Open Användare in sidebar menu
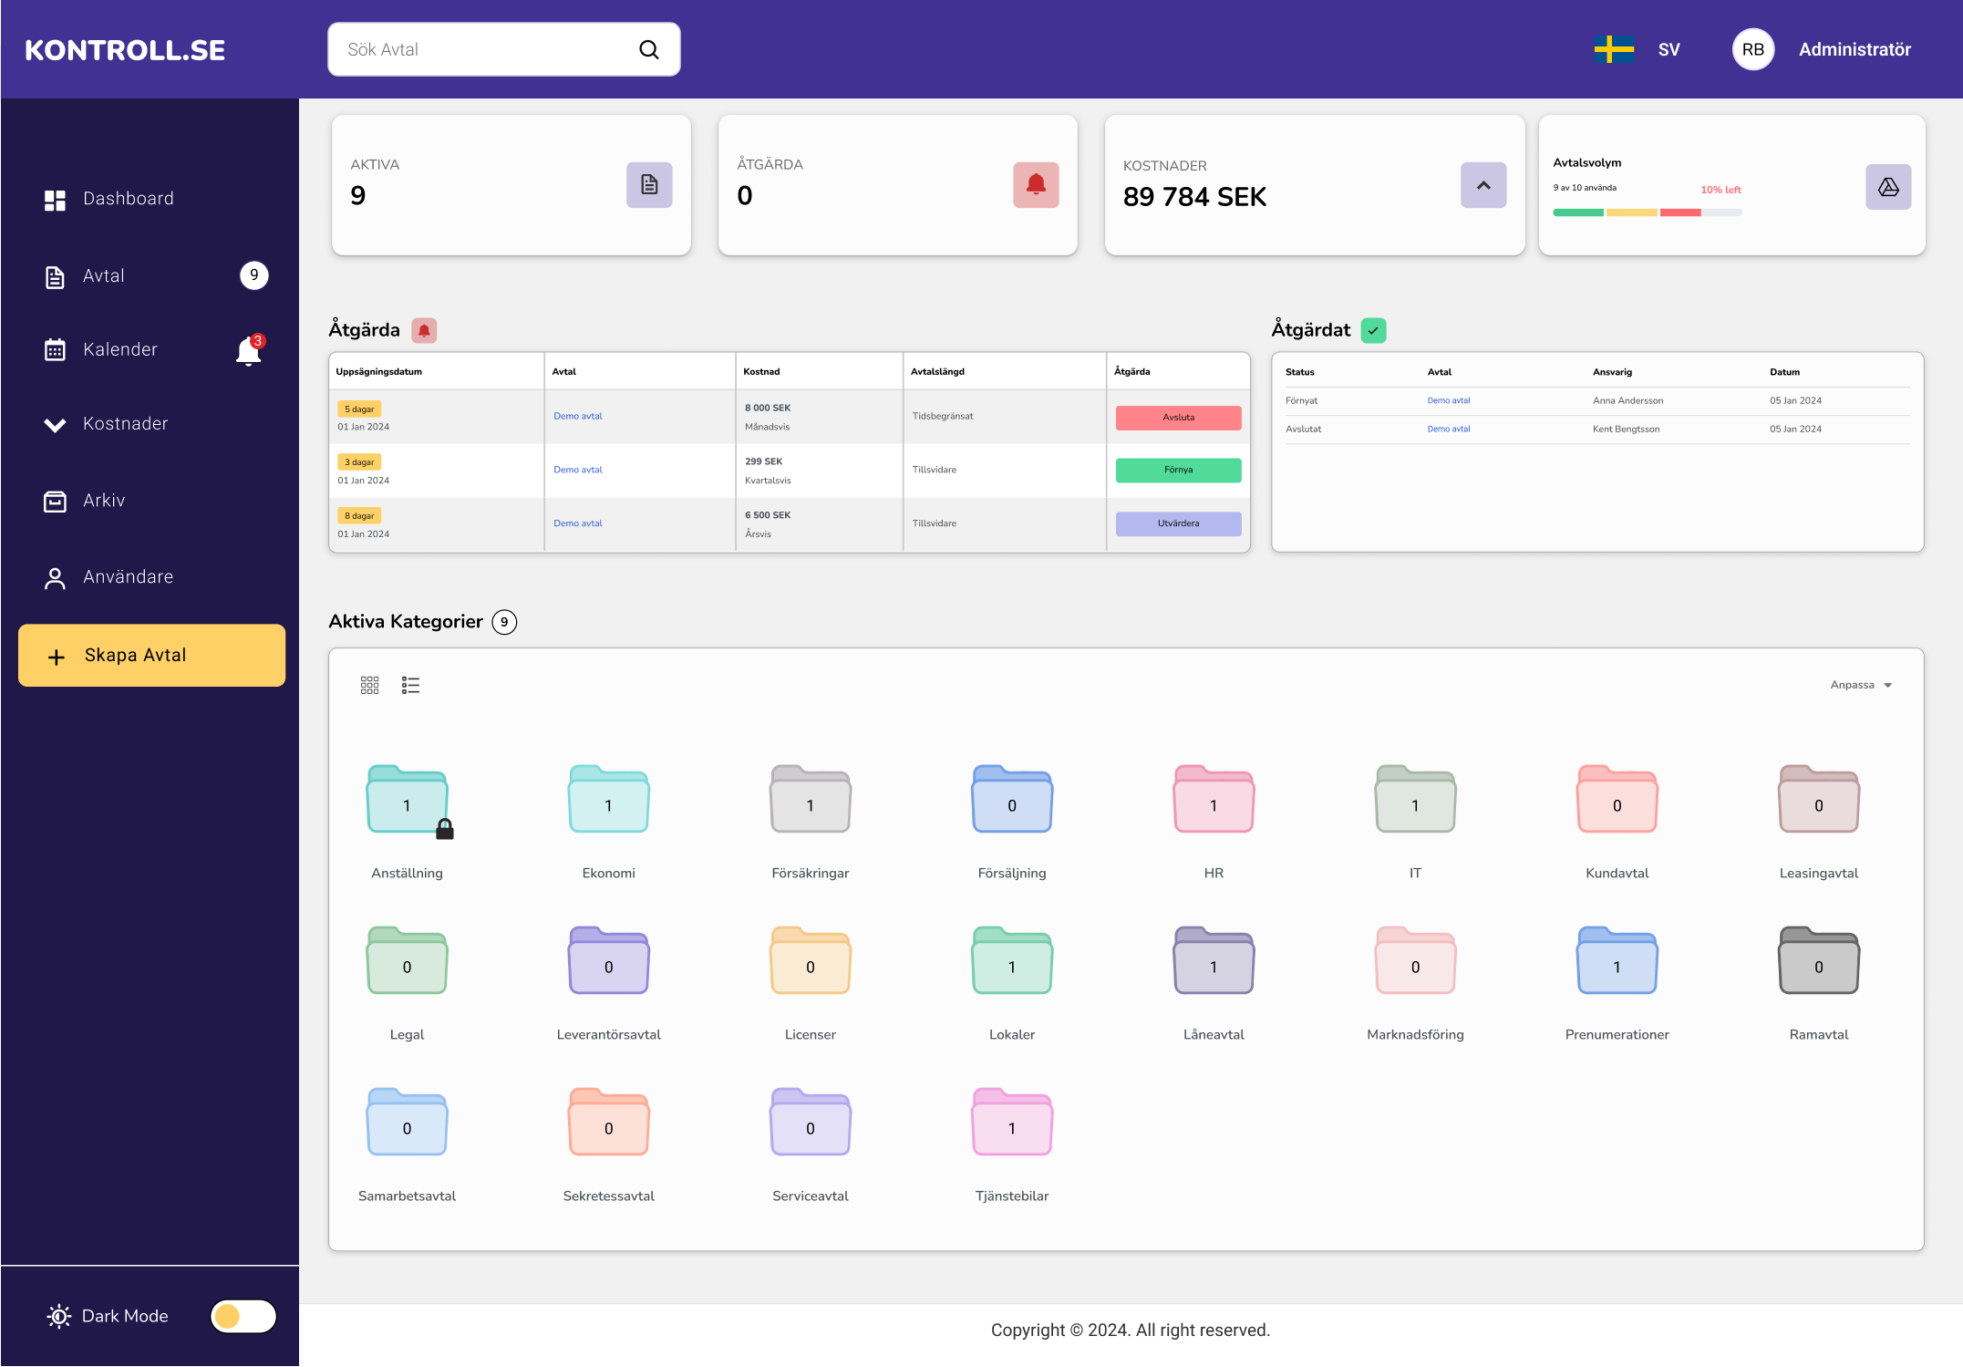The width and height of the screenshot is (1963, 1367). click(x=128, y=577)
